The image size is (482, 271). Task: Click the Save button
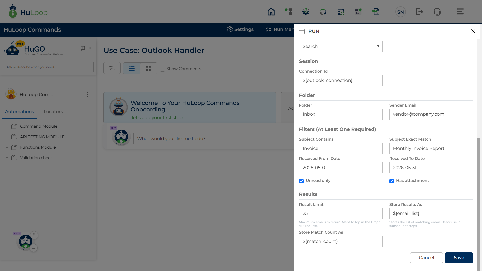tap(459, 258)
